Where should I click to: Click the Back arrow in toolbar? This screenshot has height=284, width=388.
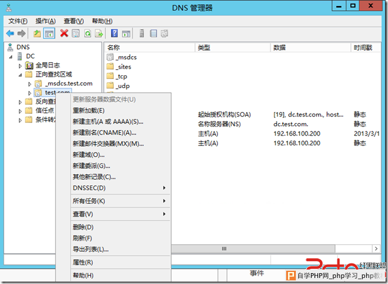click(10, 33)
